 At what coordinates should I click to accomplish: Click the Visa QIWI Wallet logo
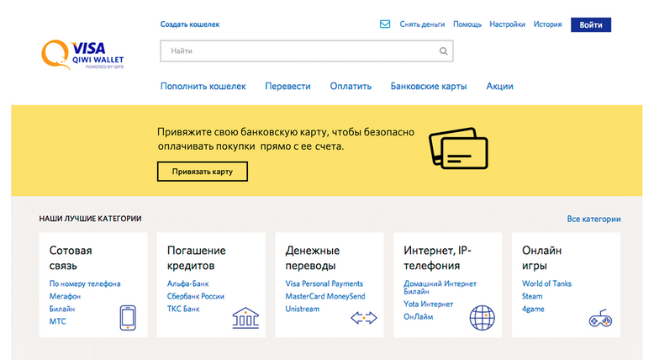coord(82,55)
